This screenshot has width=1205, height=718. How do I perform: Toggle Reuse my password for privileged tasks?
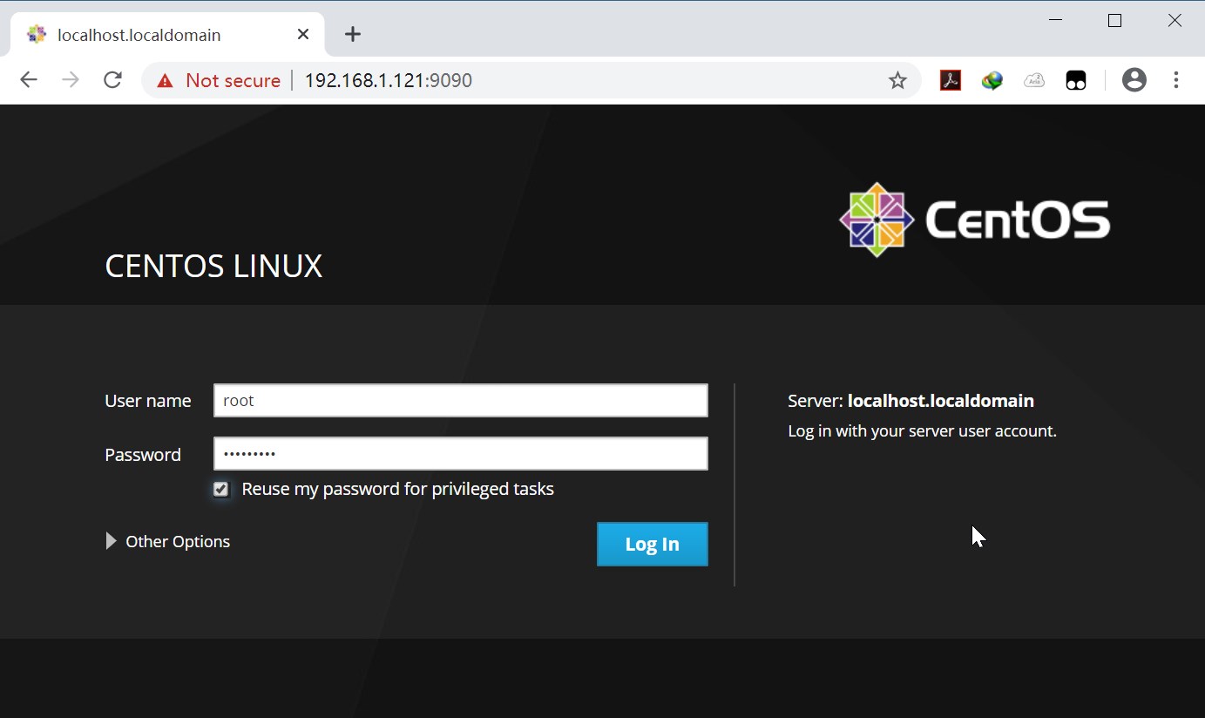coord(221,489)
